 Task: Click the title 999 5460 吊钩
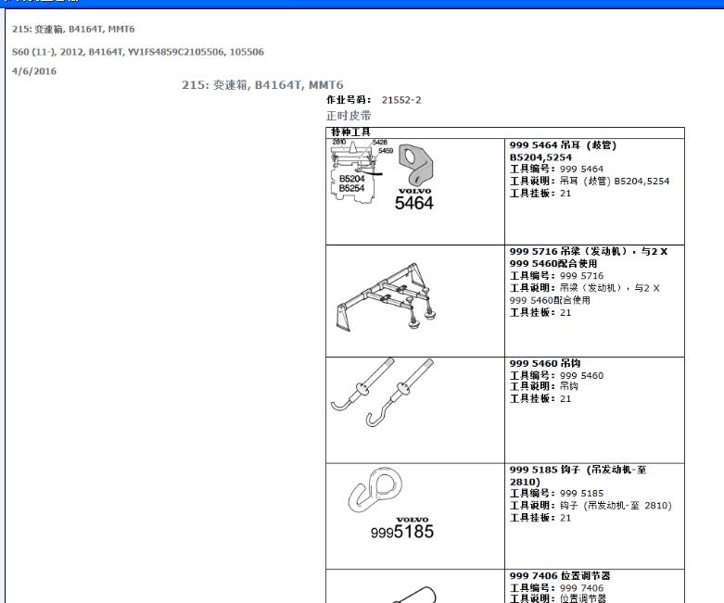tap(545, 363)
